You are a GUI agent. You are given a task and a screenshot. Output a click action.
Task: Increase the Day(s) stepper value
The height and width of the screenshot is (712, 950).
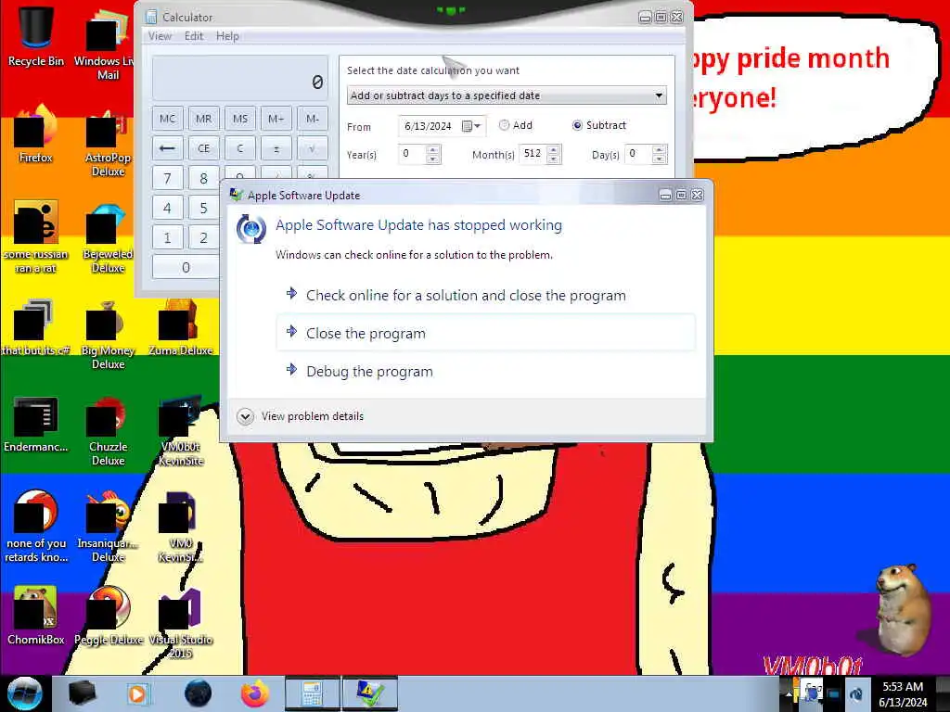(x=660, y=149)
